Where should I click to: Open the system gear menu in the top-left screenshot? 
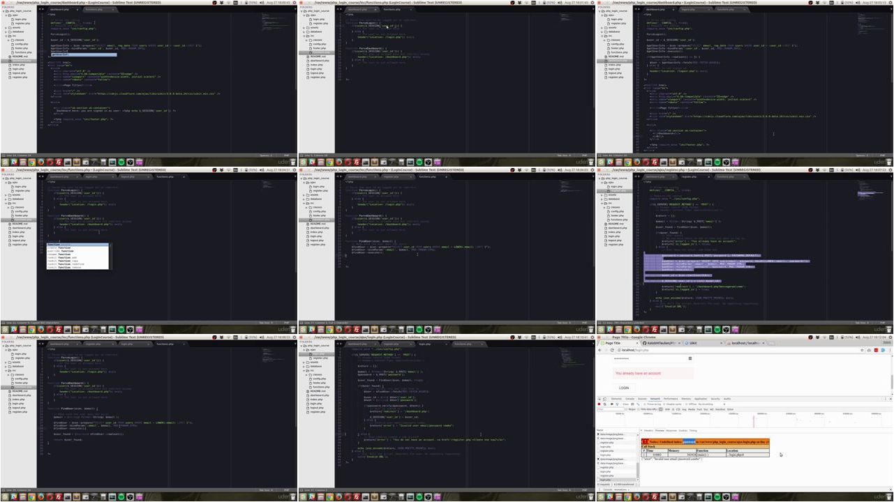click(295, 2)
